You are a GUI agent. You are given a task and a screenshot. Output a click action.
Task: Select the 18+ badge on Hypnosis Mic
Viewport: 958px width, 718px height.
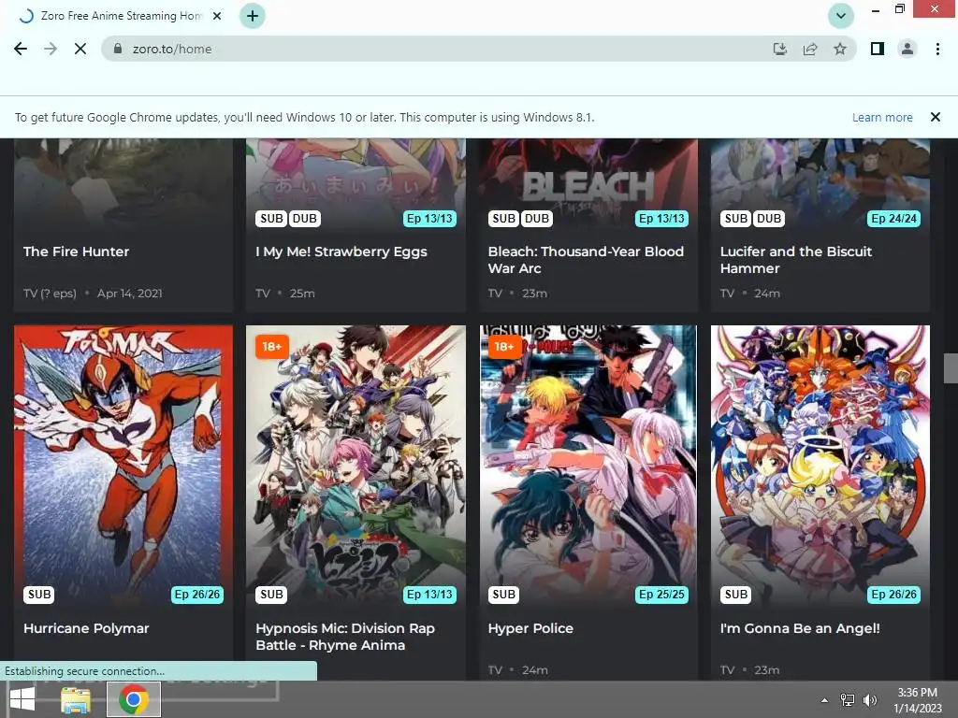tap(272, 347)
